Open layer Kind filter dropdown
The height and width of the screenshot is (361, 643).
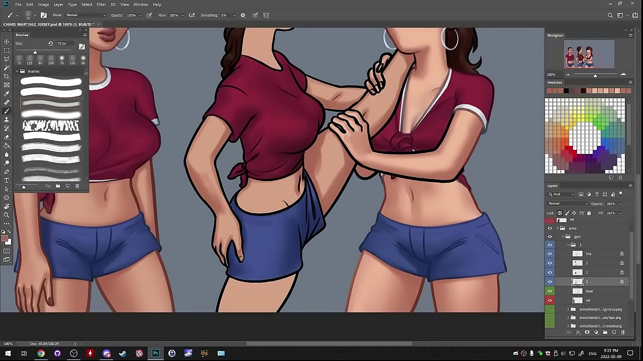coord(561,194)
